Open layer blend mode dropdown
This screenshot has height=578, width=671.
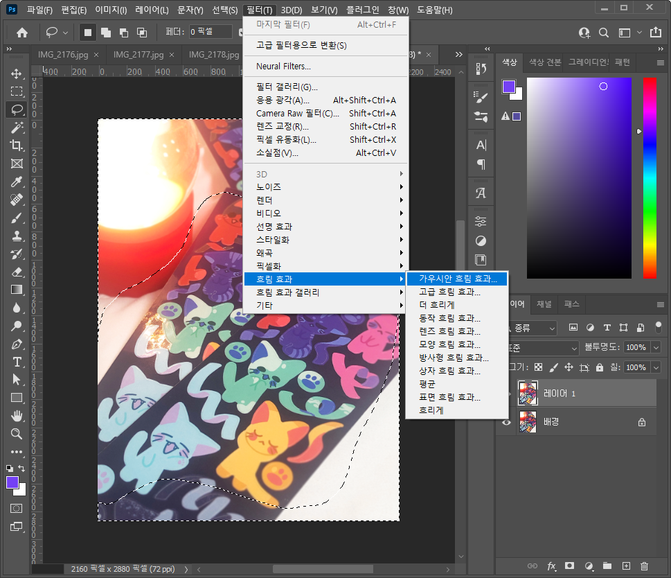click(x=544, y=348)
